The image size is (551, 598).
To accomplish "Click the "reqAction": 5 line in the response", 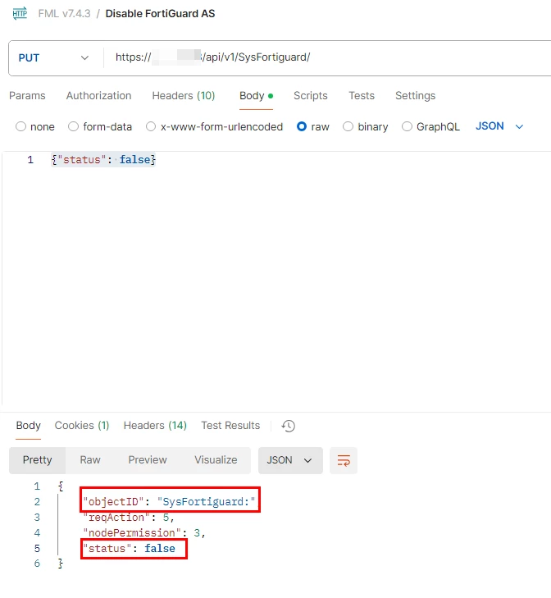I will click(129, 518).
